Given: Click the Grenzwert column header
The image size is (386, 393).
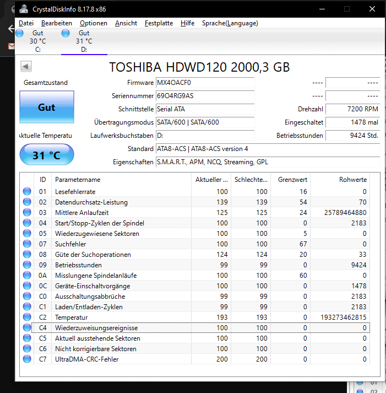Looking at the screenshot, I should (x=291, y=180).
